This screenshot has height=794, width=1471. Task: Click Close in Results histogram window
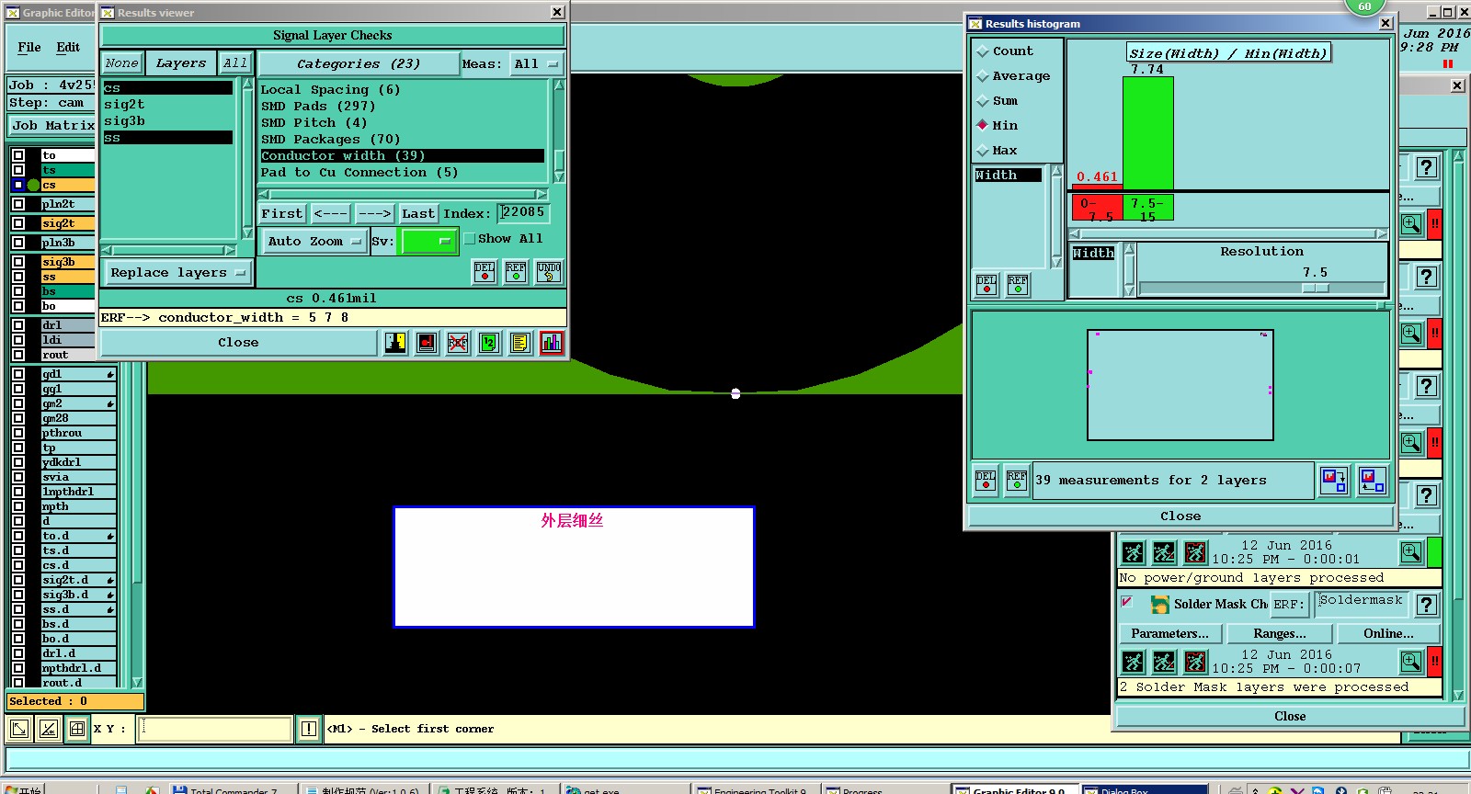tap(1180, 516)
